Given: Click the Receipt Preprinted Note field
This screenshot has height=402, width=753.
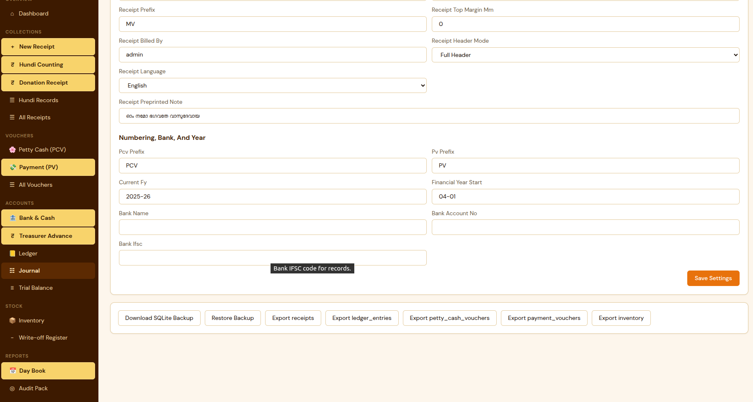Looking at the screenshot, I should [x=429, y=116].
